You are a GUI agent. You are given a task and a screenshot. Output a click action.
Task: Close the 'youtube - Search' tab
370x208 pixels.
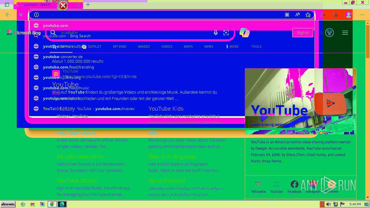(79, 5)
